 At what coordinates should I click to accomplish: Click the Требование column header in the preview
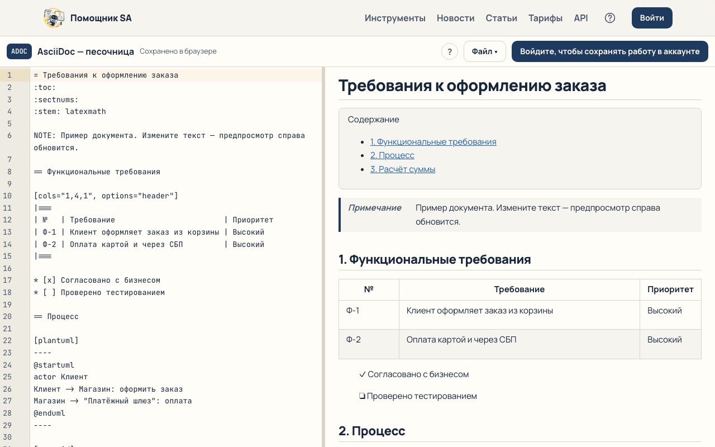click(519, 289)
